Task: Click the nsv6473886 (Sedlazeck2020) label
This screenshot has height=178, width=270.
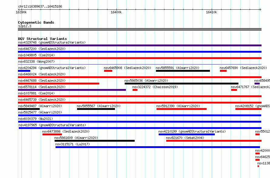Action: click(x=66, y=131)
